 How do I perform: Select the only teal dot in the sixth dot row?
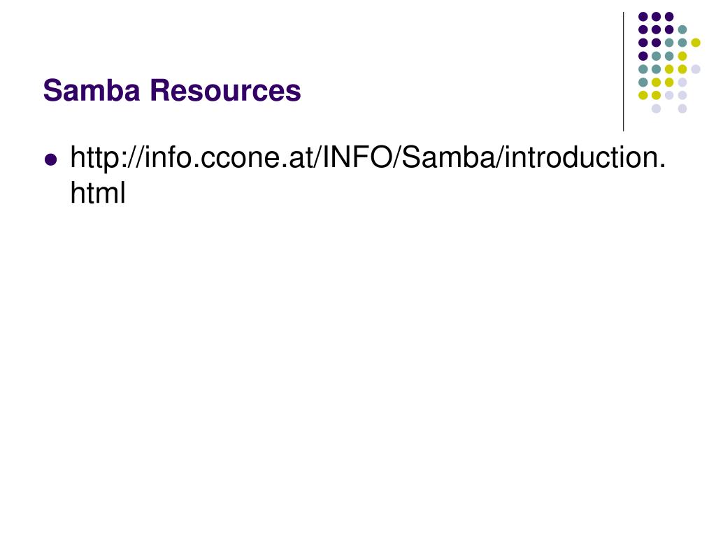point(643,83)
